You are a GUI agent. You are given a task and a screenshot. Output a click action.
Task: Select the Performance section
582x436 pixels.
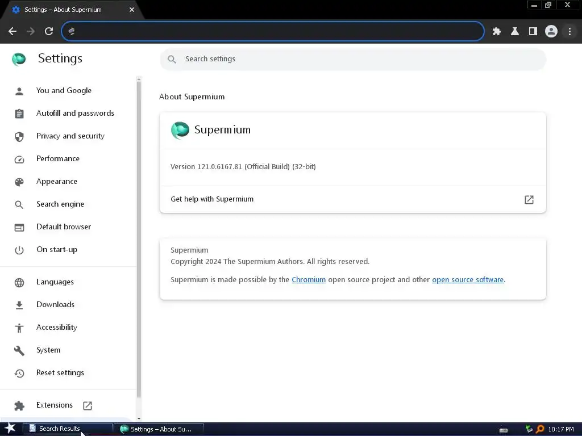(58, 159)
